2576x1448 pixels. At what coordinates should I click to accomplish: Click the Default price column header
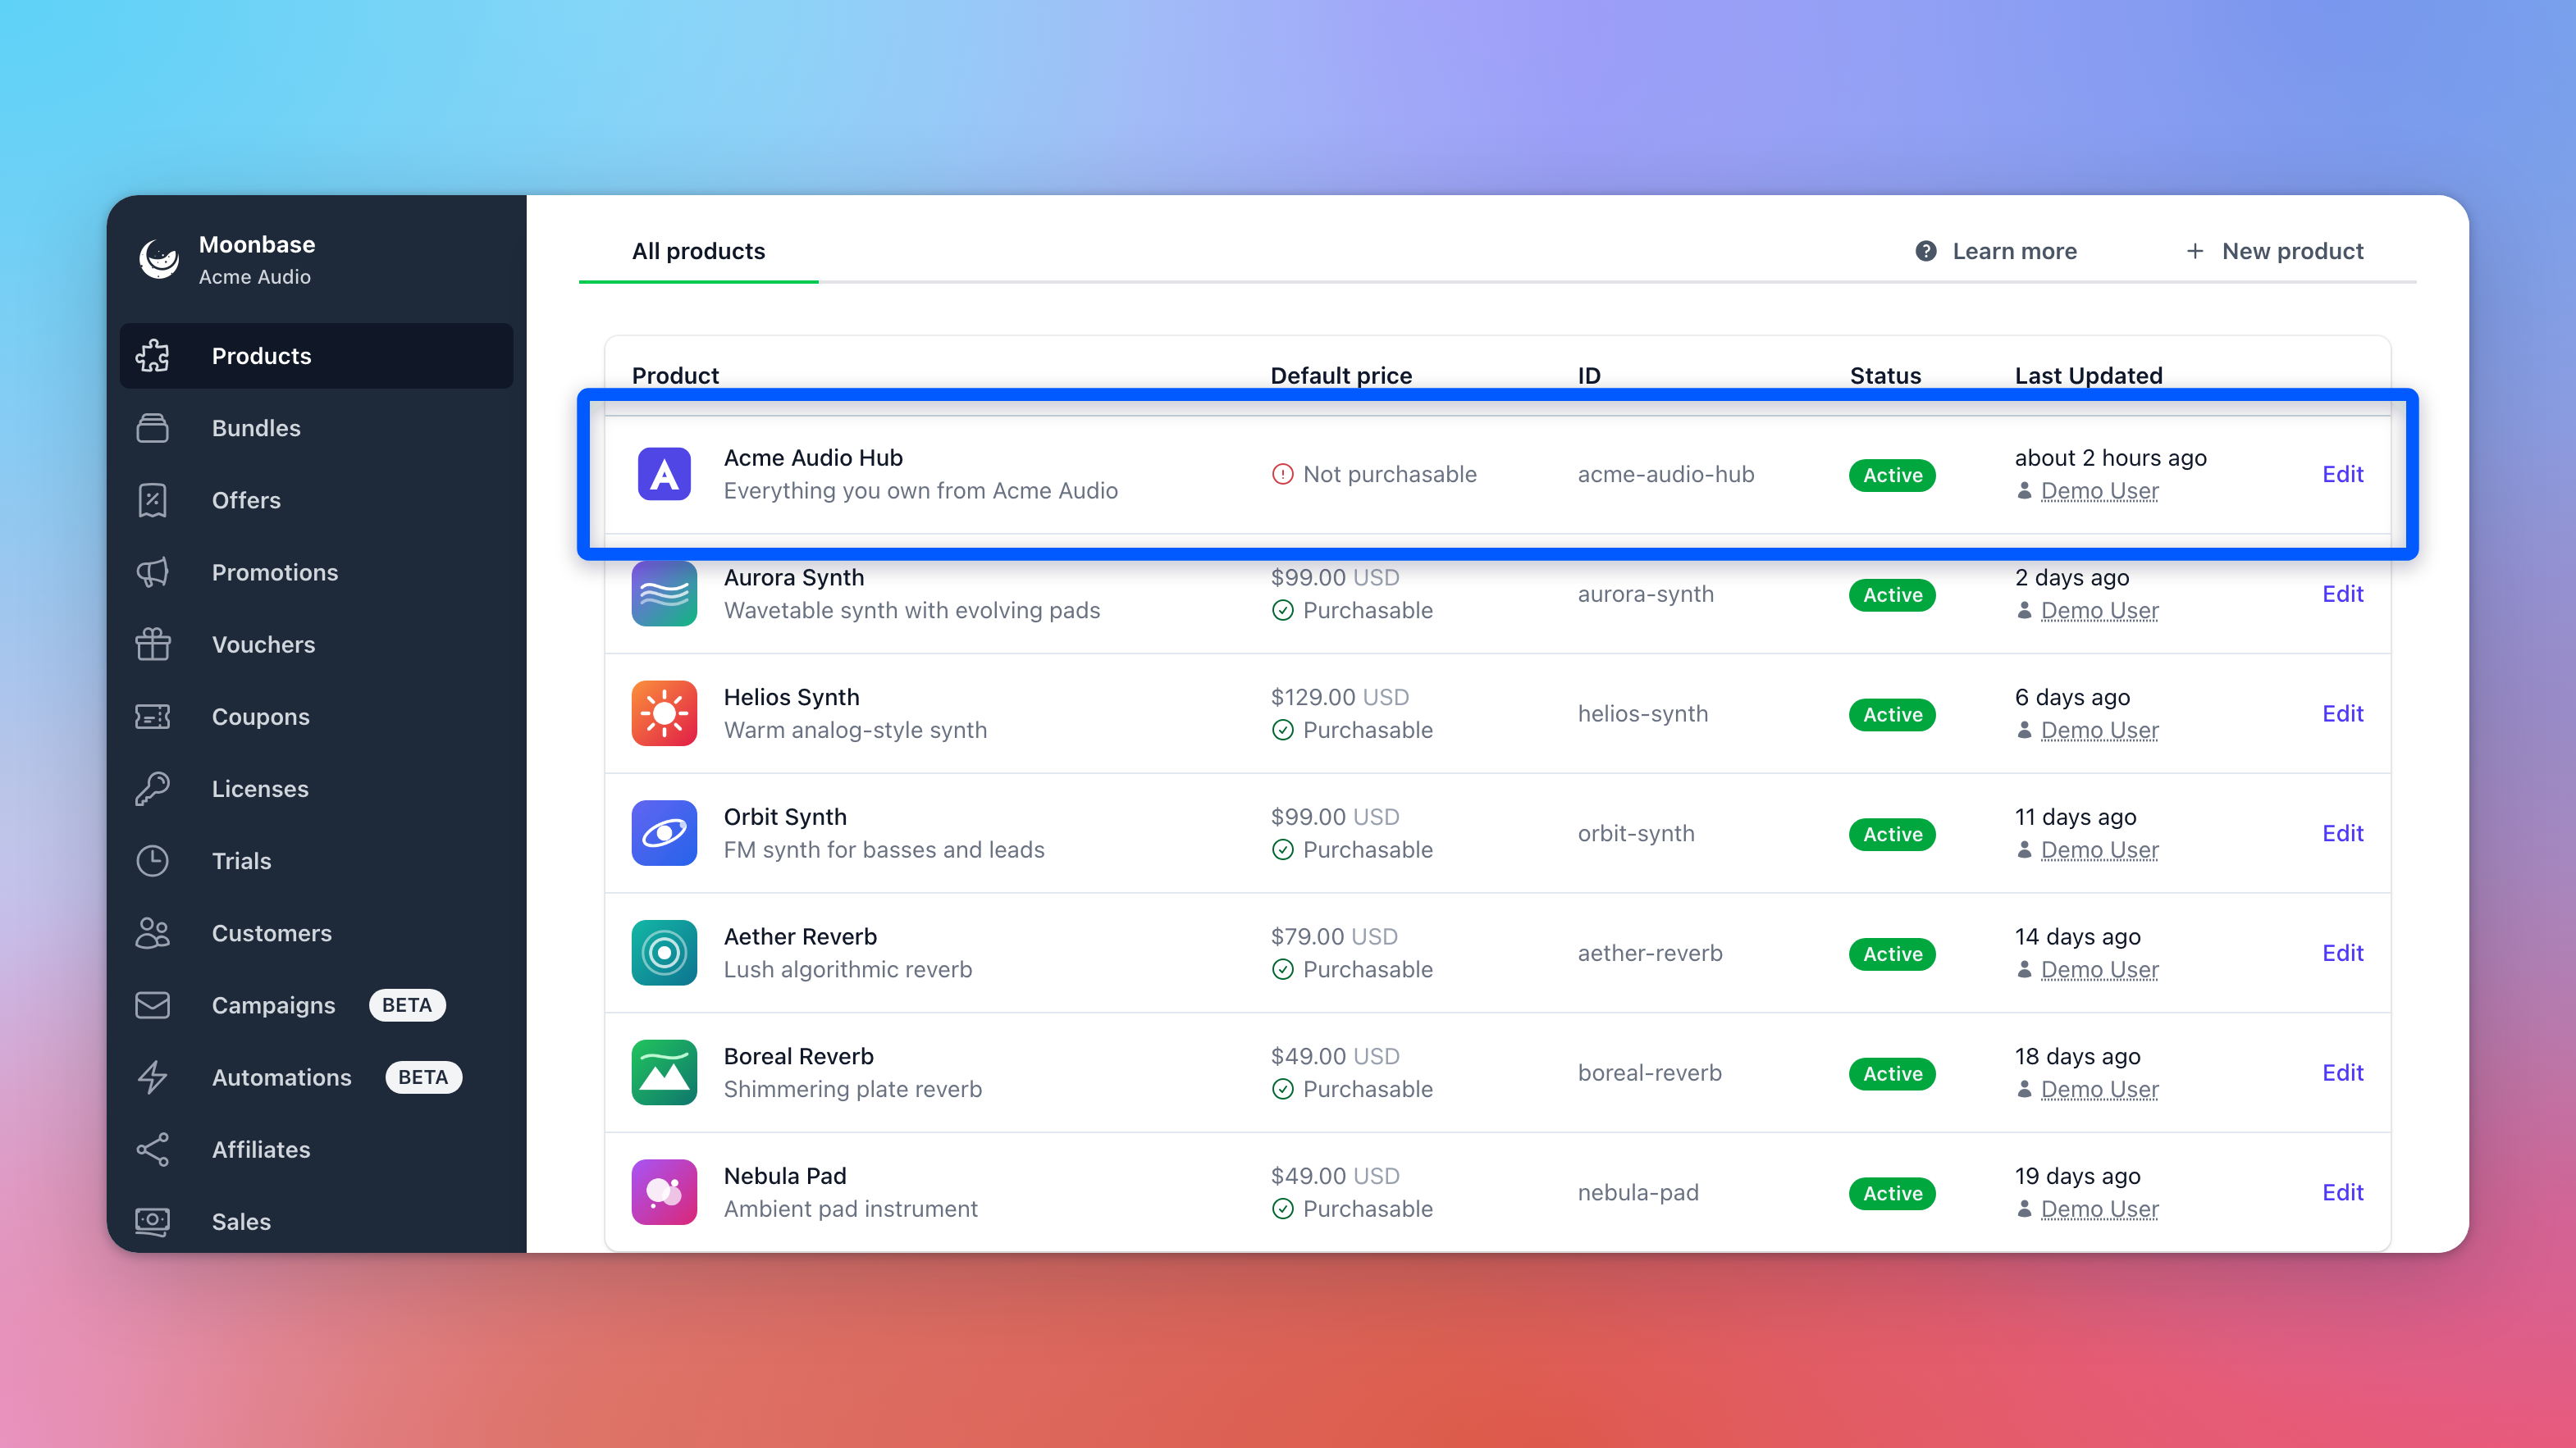click(1341, 376)
